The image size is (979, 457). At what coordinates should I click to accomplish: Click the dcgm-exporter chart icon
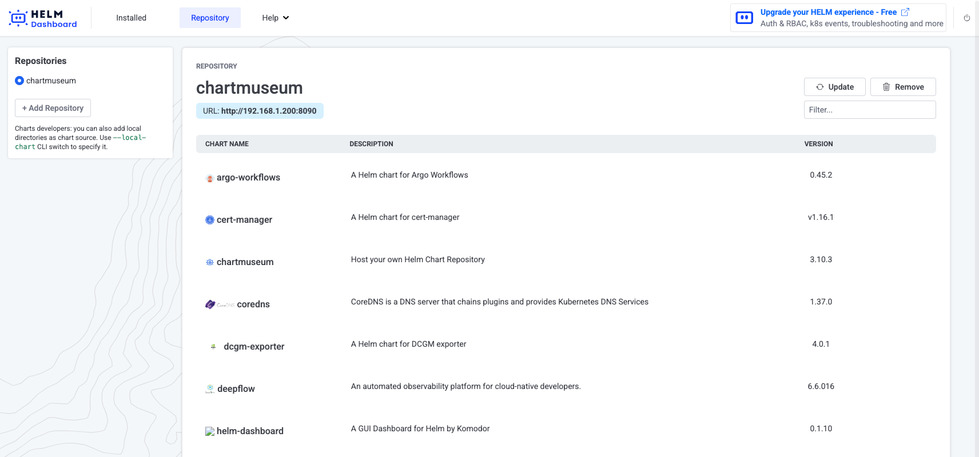coord(213,347)
